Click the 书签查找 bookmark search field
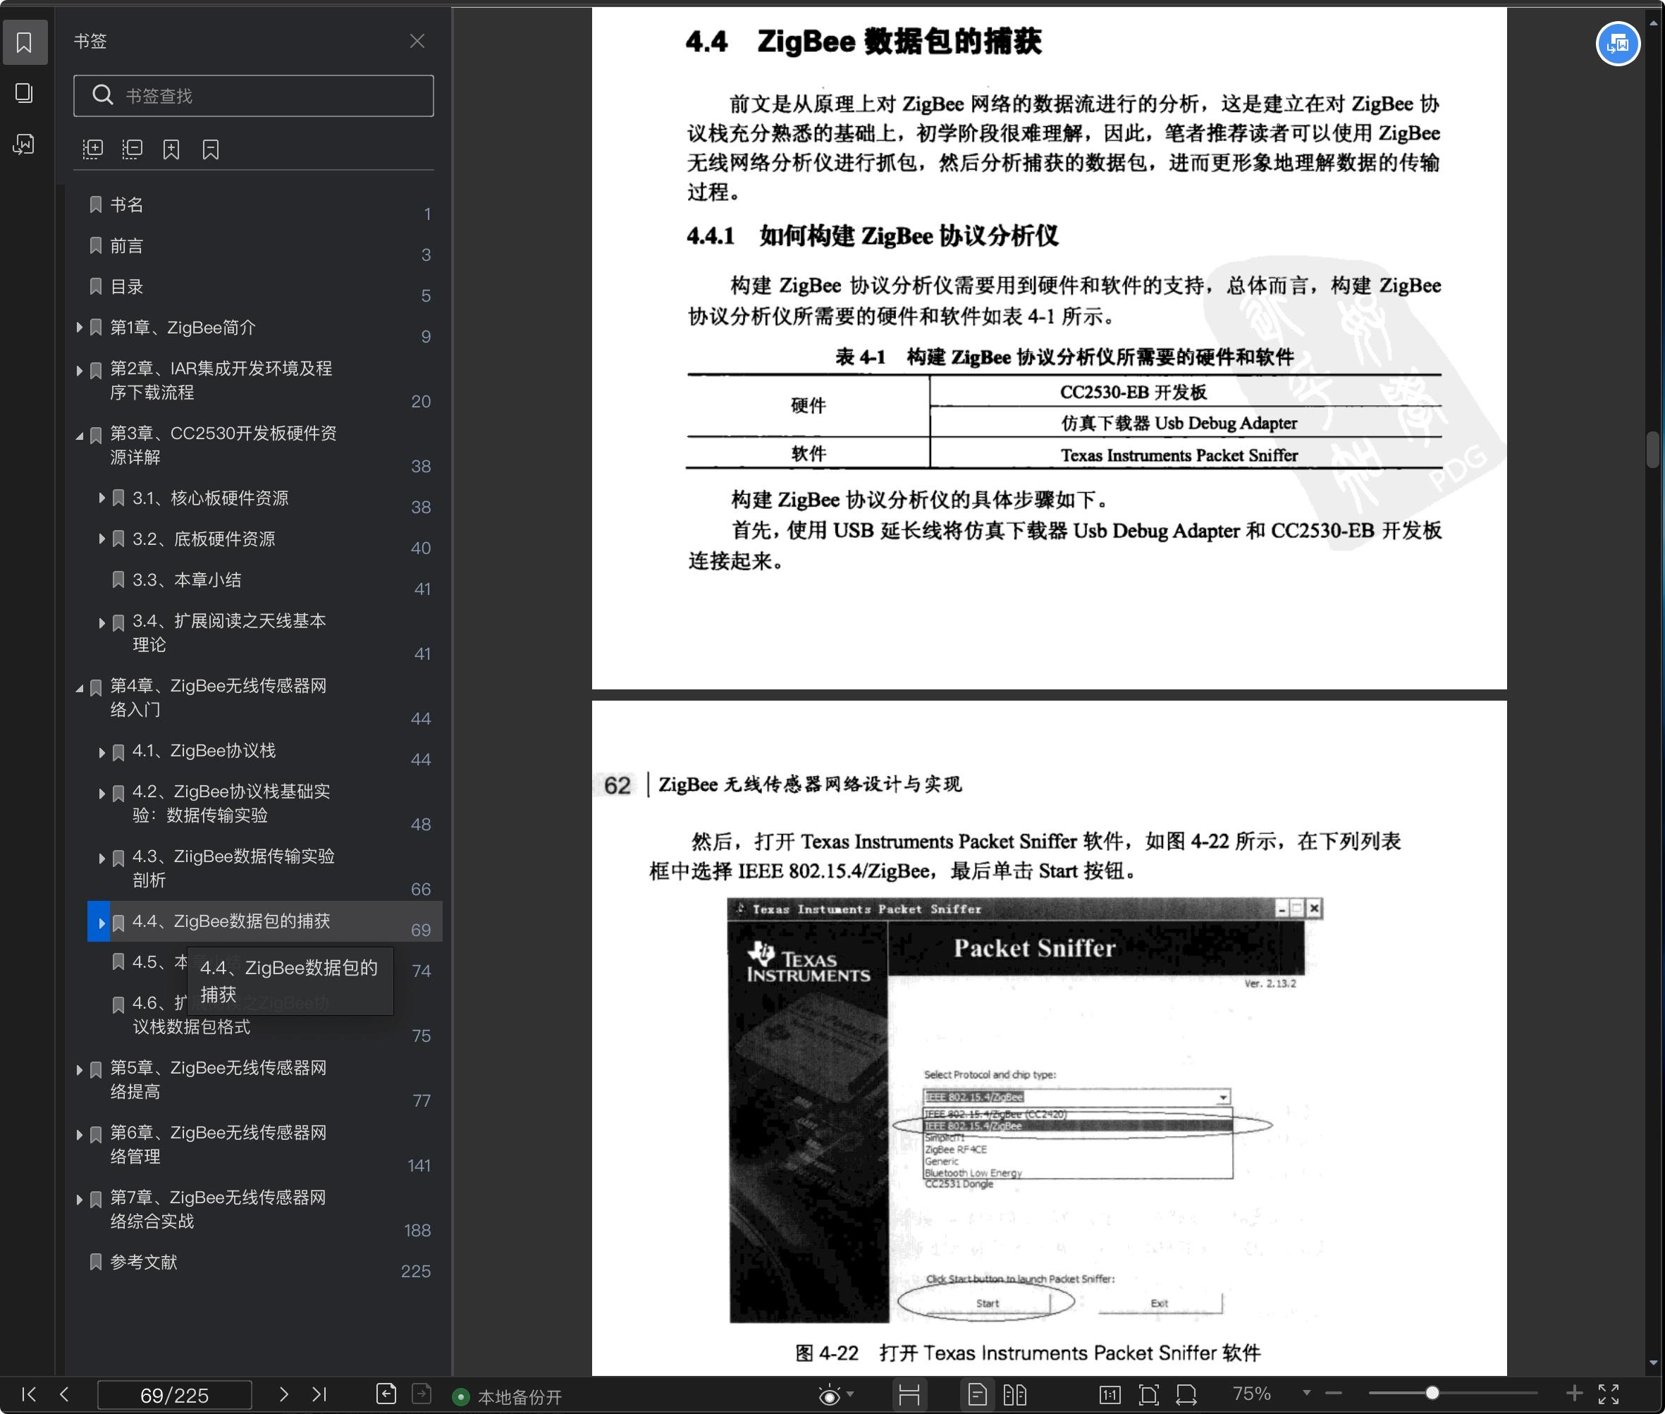Screen dimensions: 1665x1414 click(x=253, y=95)
